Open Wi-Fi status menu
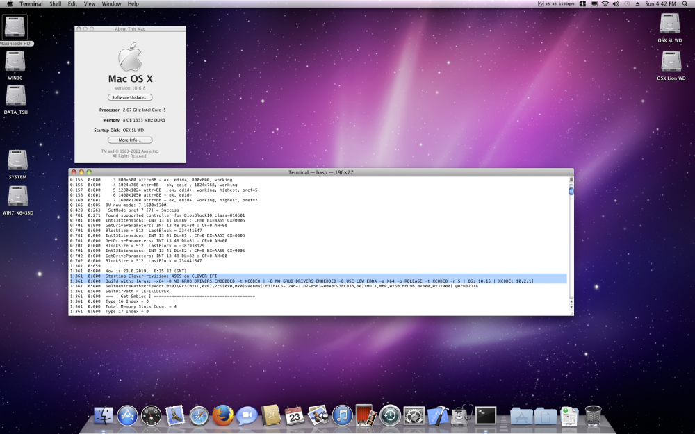The height and width of the screenshot is (434, 695). (605, 3)
